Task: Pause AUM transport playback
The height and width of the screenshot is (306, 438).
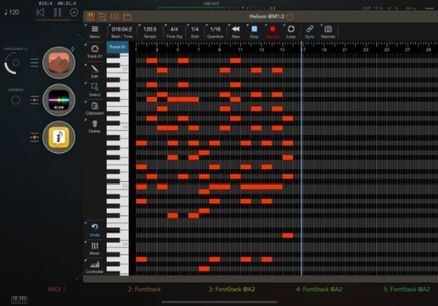Action: [x=58, y=13]
